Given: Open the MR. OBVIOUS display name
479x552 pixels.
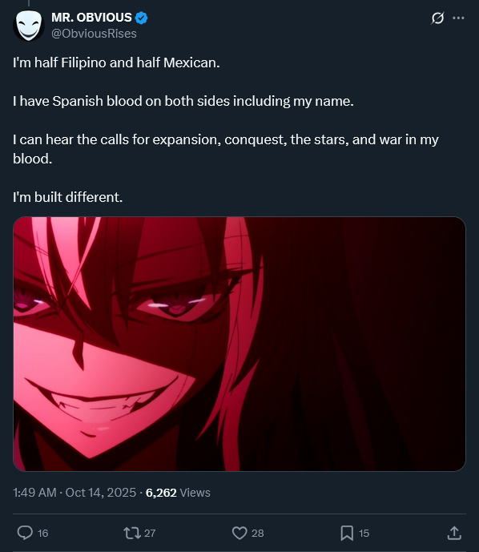Looking at the screenshot, I should click(x=91, y=18).
